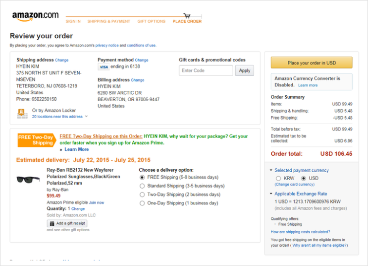Click the FREE Two-Day Shipping badge

coord(35,139)
